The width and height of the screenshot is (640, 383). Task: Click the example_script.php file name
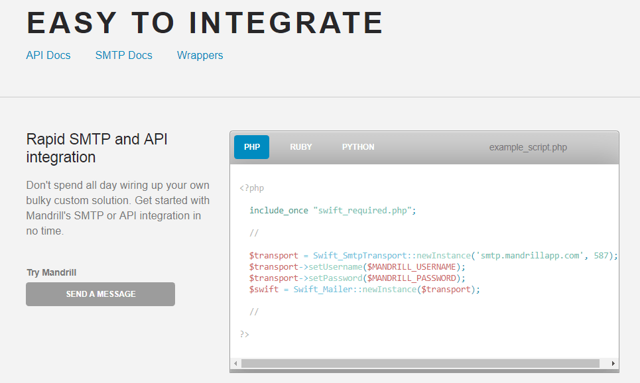click(x=528, y=147)
